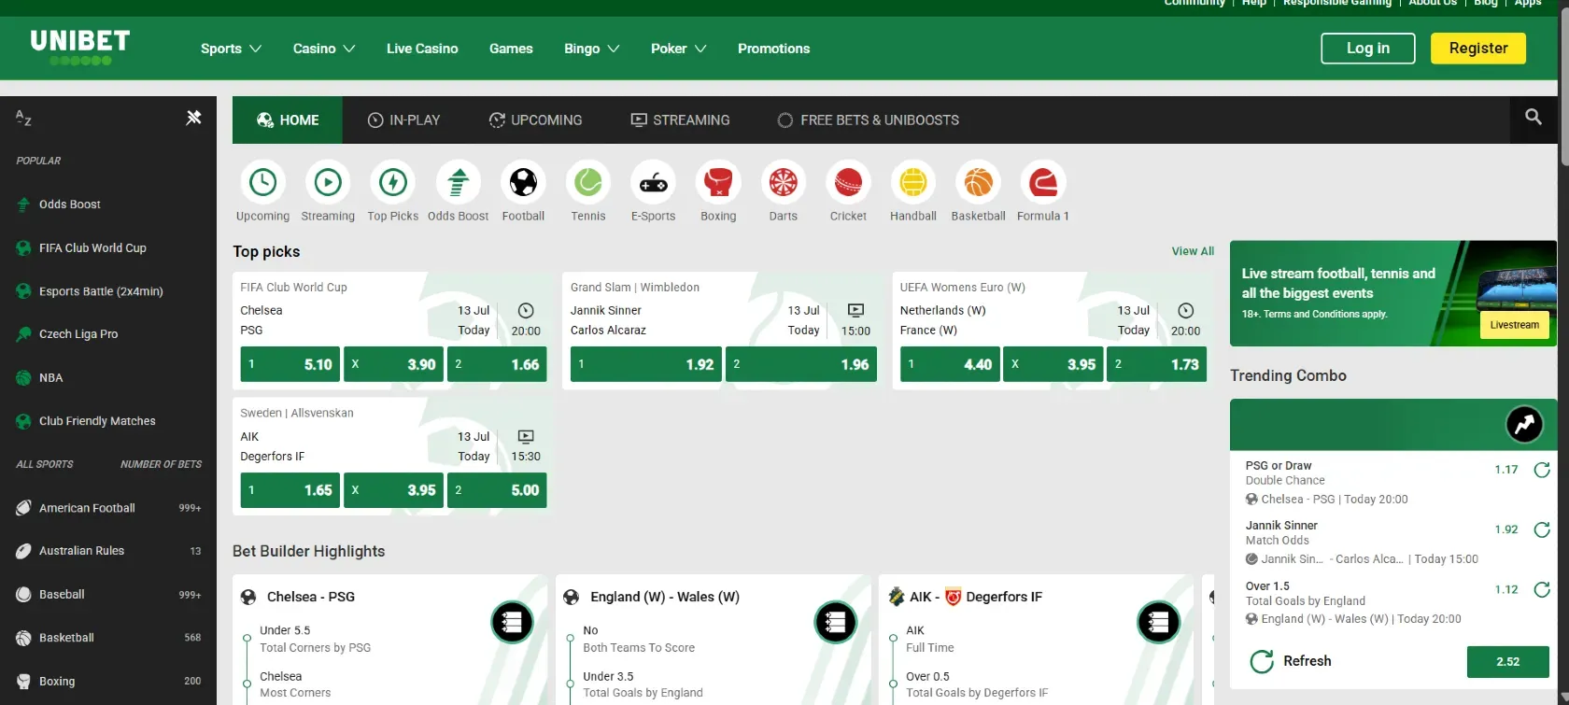Select the Darts board icon
The image size is (1569, 705).
tap(784, 182)
